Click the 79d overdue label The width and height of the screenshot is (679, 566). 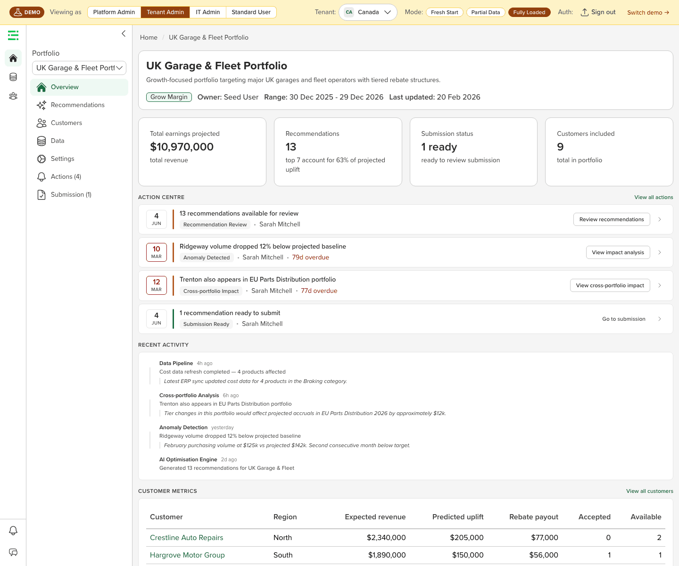pos(311,258)
